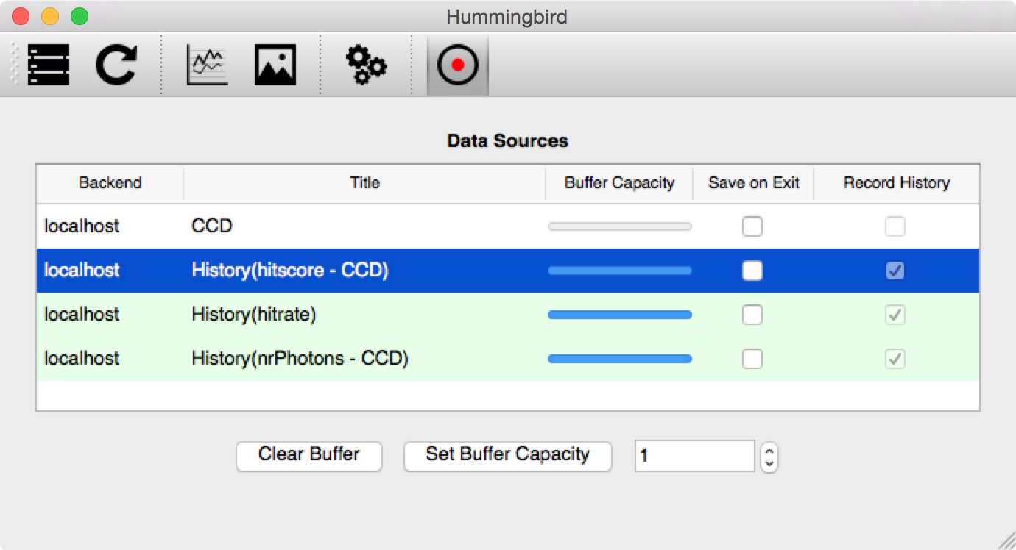Uncheck Record History for History(hitscore - CCD)
This screenshot has height=550, width=1016.
click(895, 271)
